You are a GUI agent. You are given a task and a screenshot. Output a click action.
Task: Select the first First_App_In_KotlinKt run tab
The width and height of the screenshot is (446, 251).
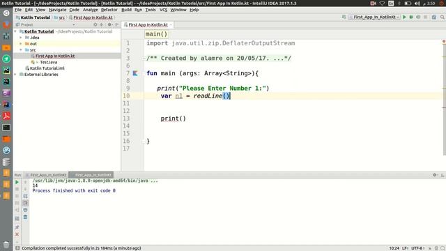pyautogui.click(x=46, y=175)
